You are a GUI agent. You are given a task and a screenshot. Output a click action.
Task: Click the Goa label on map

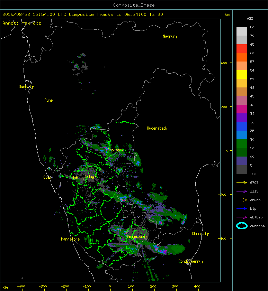click(46, 177)
